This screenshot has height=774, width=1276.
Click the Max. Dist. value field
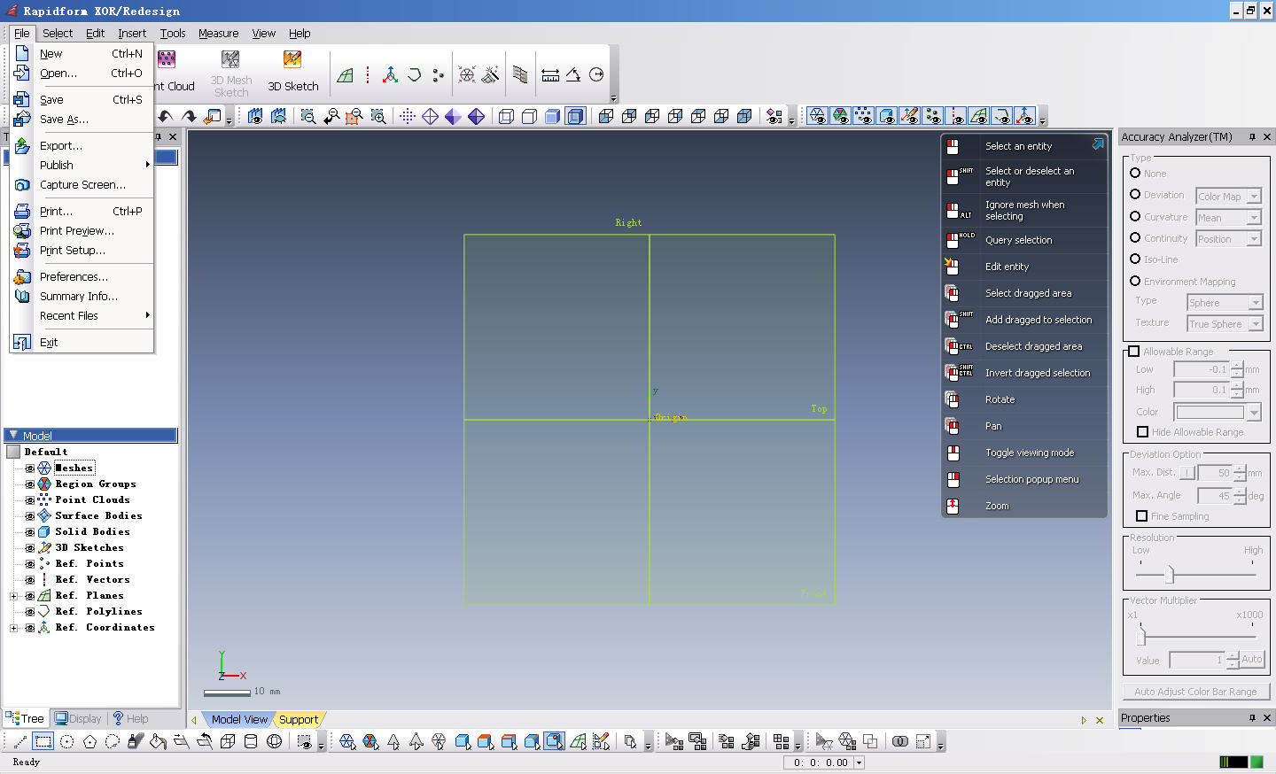click(x=1214, y=473)
